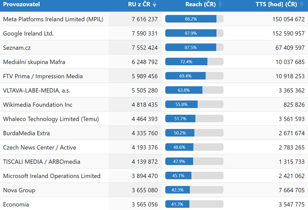This screenshot has width=308, height=210.
Task: Click the TTS value 152 590 957
Action: tap(284, 33)
